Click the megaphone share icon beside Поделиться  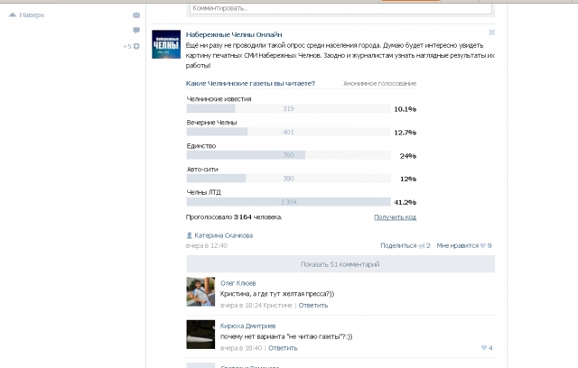tap(423, 245)
